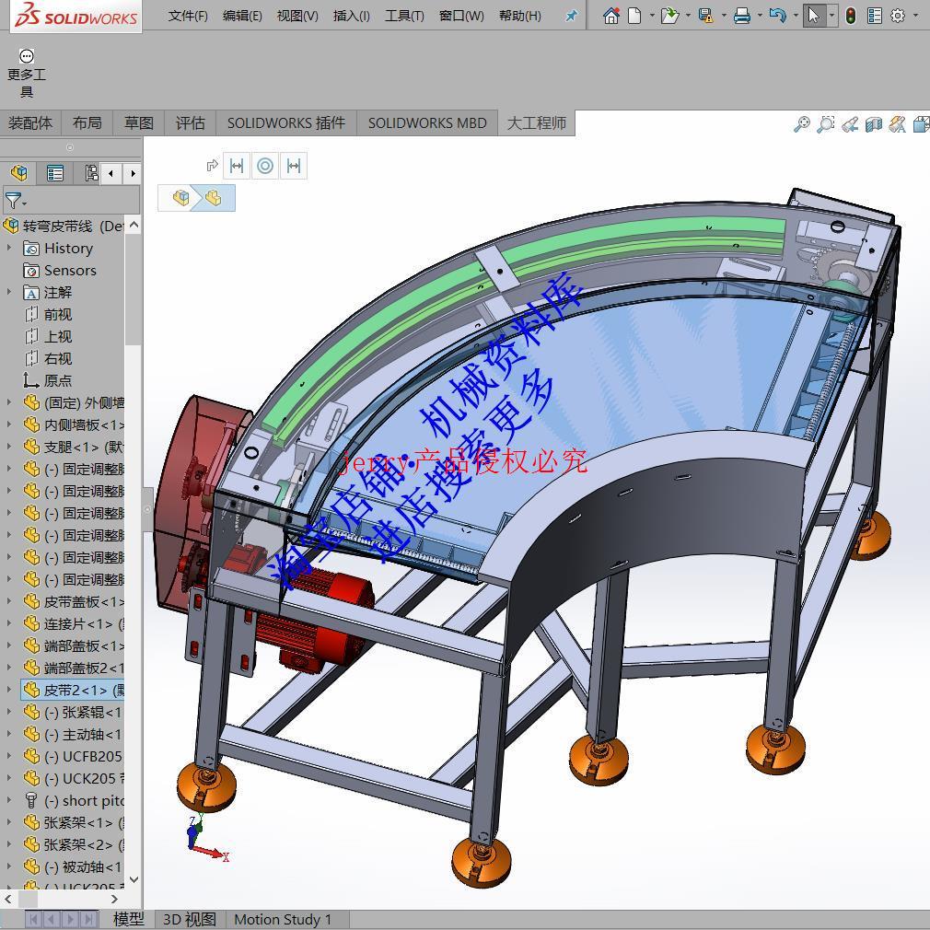Open the PropertyManager tab icon
The width and height of the screenshot is (930, 930).
click(55, 173)
